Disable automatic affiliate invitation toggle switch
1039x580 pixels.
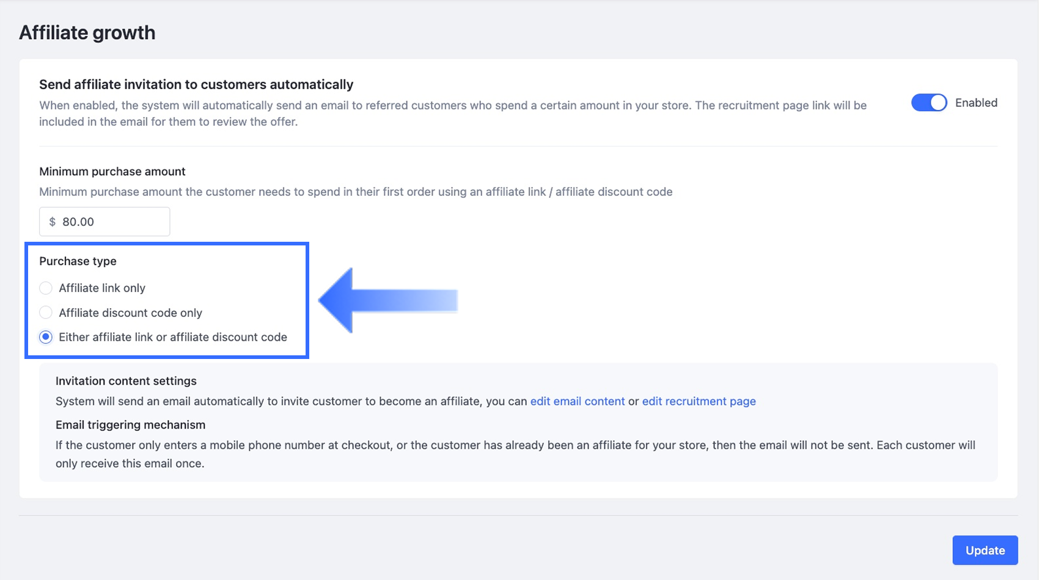pos(929,103)
